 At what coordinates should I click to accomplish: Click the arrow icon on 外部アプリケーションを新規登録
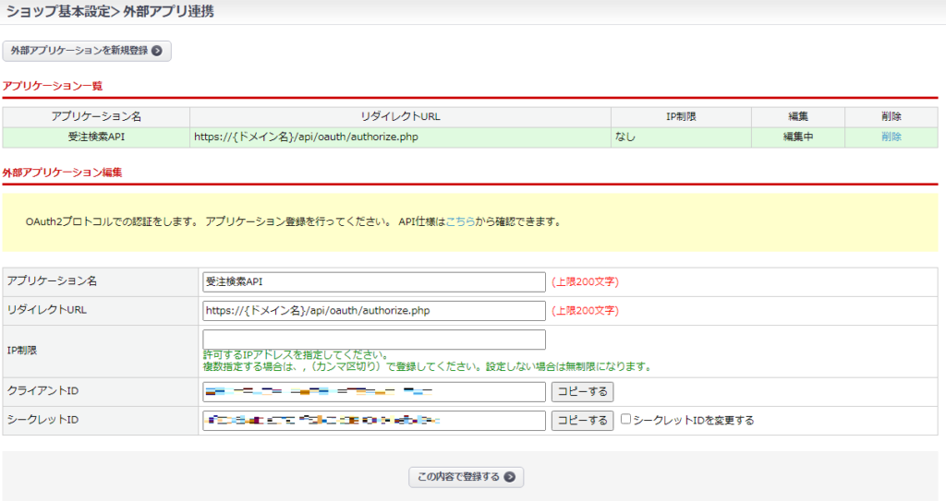point(157,51)
